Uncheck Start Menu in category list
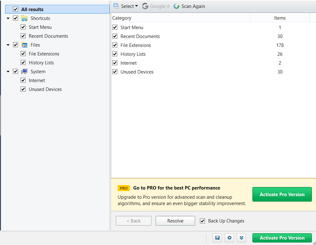Image resolution: width=316 pixels, height=245 pixels. pos(115,27)
